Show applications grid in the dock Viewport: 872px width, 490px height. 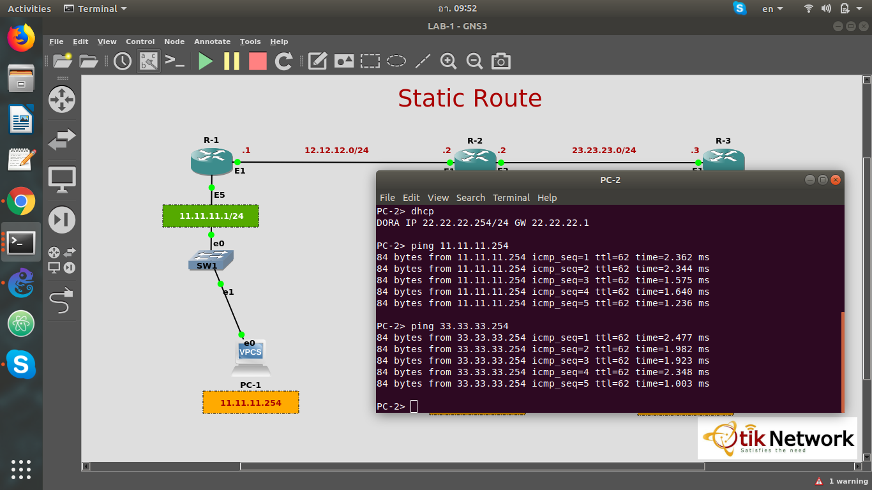coord(21,469)
